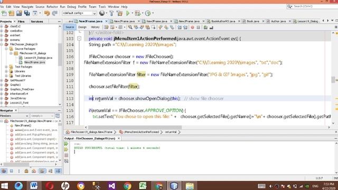This screenshot has width=338, height=190.
Task: Click the globe browser icon in toolbar
Action: [102, 13]
